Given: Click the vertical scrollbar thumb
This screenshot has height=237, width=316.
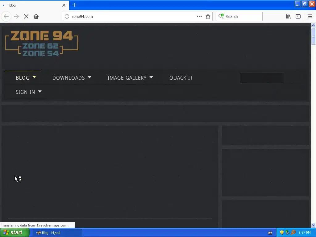Looking at the screenshot, I should (x=313, y=36).
